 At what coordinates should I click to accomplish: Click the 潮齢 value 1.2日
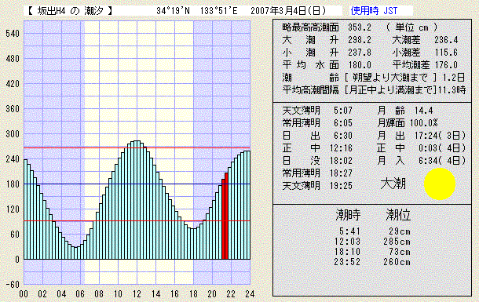click(x=454, y=78)
